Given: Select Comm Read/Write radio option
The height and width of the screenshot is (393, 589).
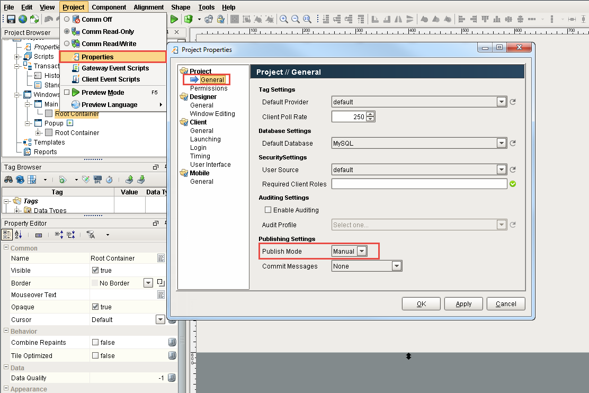Looking at the screenshot, I should pyautogui.click(x=67, y=44).
